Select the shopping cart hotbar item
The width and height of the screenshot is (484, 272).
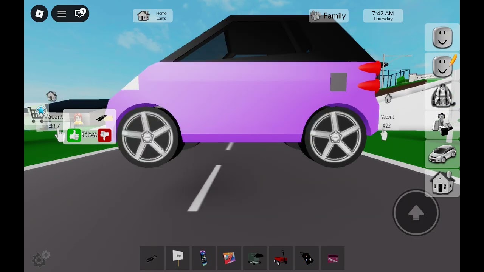(255, 258)
